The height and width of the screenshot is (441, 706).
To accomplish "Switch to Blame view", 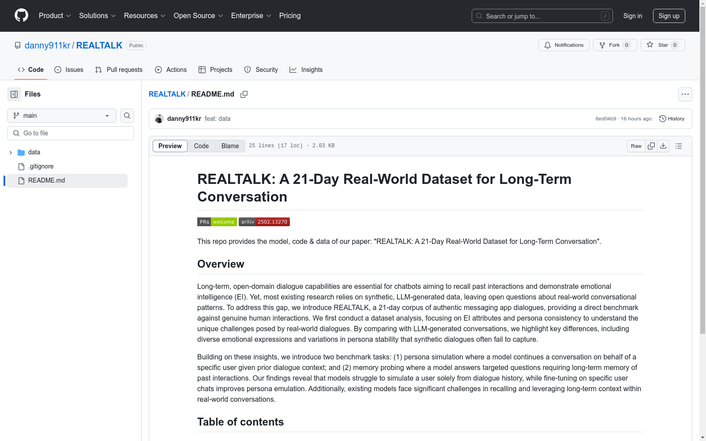I will click(230, 146).
